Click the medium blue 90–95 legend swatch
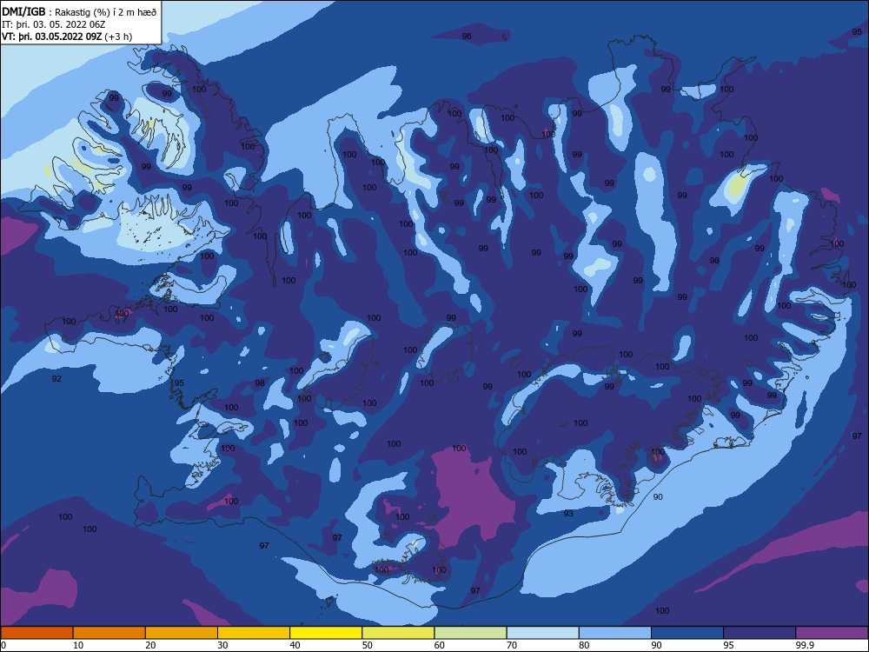The width and height of the screenshot is (869, 652). click(687, 633)
